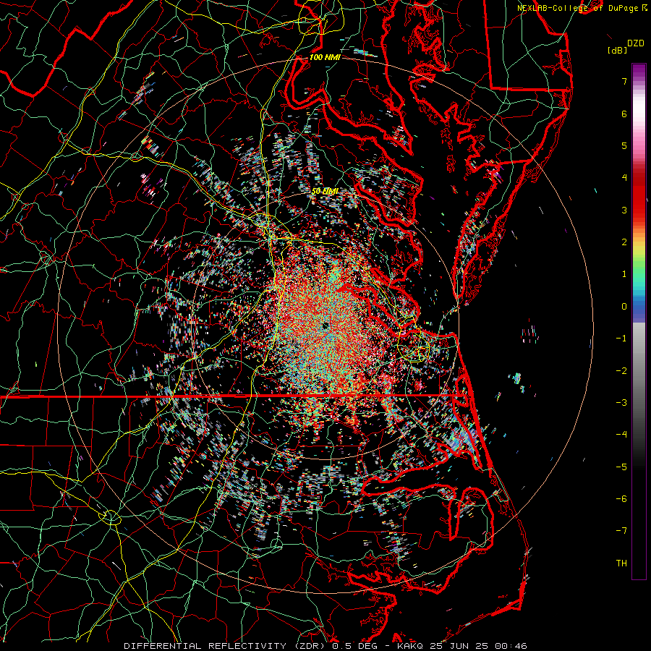This screenshot has height=651, width=651.
Task: Click the DZD color scale title
Action: (x=636, y=43)
